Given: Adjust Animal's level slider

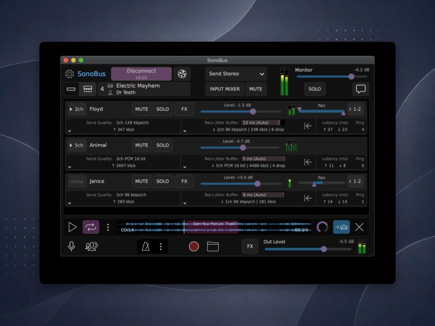Looking at the screenshot, I should click(240, 148).
